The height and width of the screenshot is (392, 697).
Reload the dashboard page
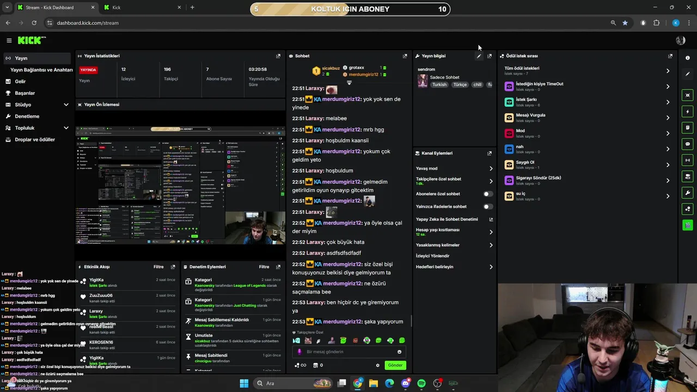coord(34,23)
